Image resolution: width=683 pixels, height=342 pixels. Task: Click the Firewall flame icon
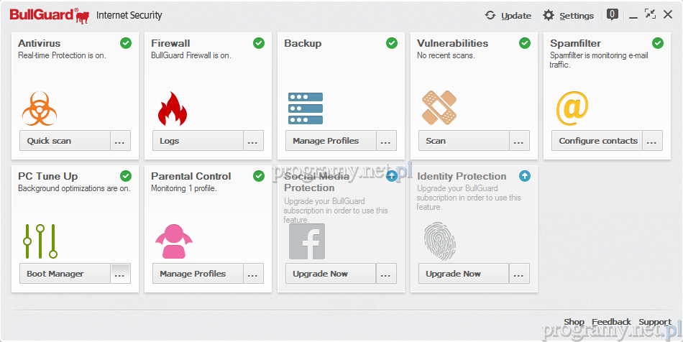click(172, 108)
